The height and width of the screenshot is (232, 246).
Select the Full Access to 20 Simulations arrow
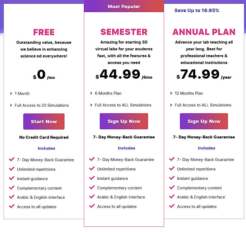pyautogui.click(x=11, y=105)
